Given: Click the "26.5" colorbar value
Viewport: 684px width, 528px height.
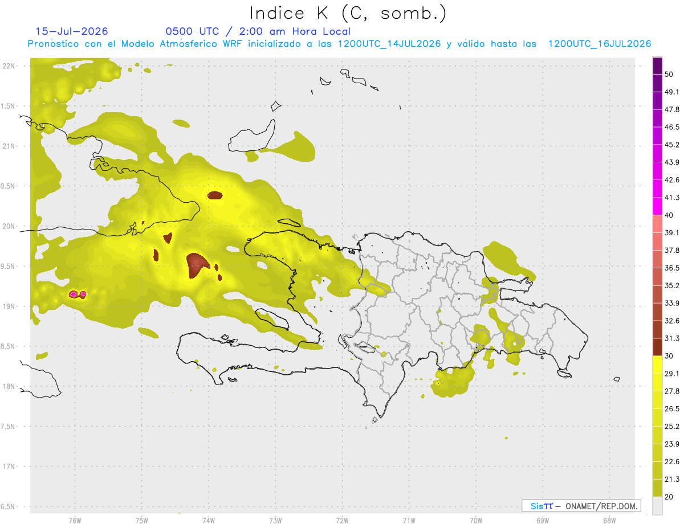Looking at the screenshot, I should pos(672,409).
